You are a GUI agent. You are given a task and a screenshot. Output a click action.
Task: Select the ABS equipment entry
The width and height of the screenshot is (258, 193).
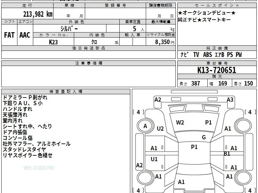207,55
